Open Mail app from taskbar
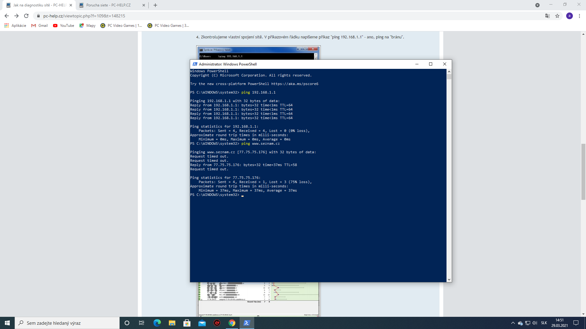The height and width of the screenshot is (329, 586). coord(202,323)
